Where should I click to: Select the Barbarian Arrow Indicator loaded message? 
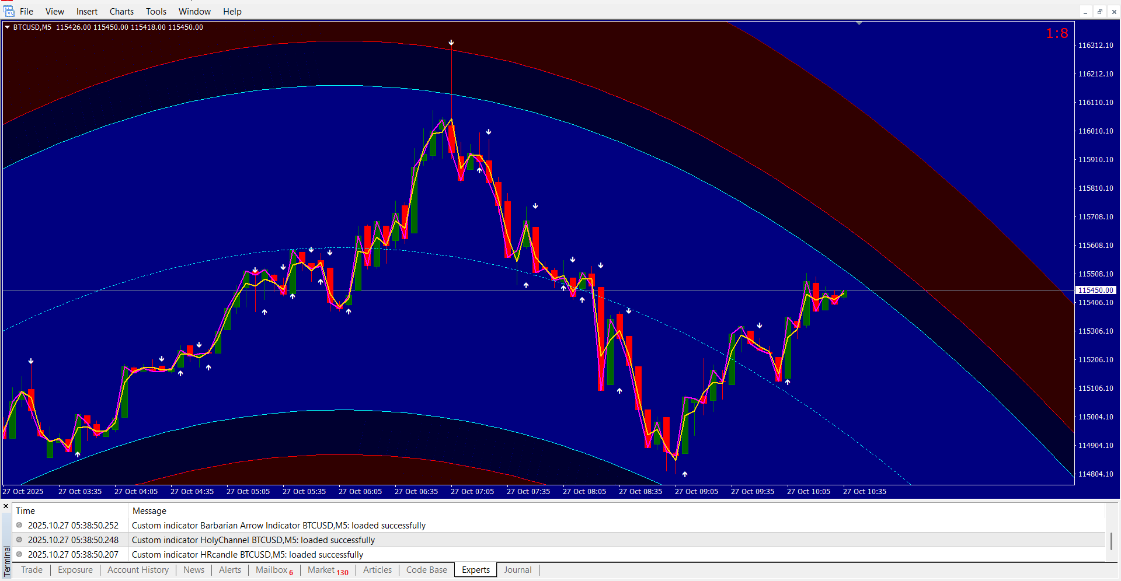pyautogui.click(x=278, y=525)
